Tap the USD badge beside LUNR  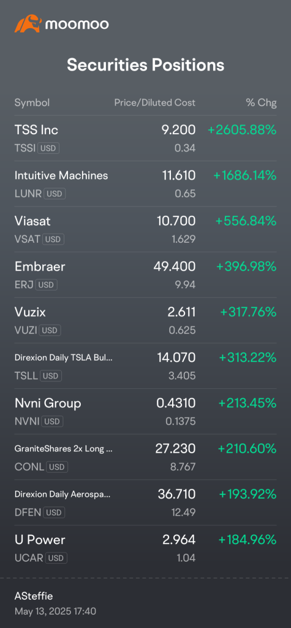tap(55, 194)
